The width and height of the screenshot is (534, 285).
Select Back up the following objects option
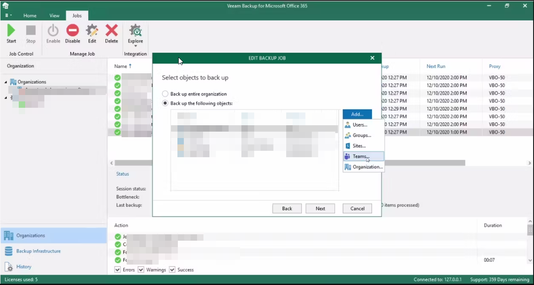click(x=165, y=104)
